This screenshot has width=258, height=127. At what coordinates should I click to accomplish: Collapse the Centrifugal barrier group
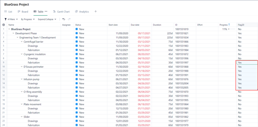(22, 42)
